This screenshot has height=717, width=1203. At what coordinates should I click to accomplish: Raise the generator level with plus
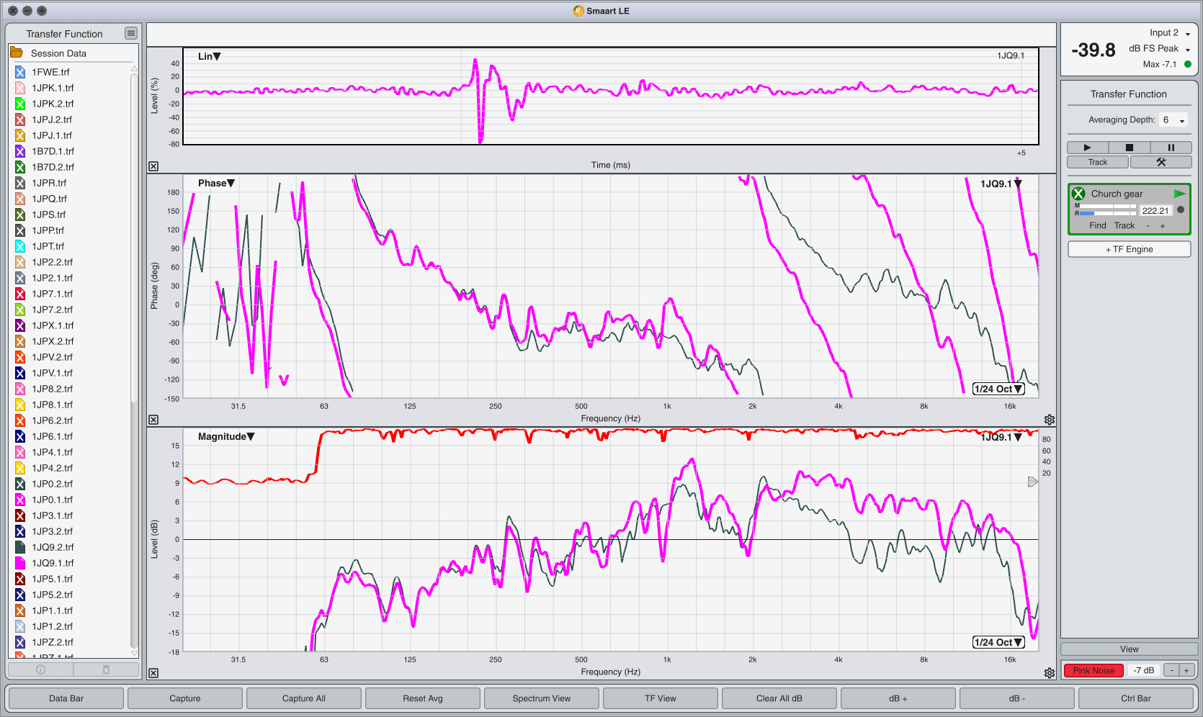(1186, 670)
